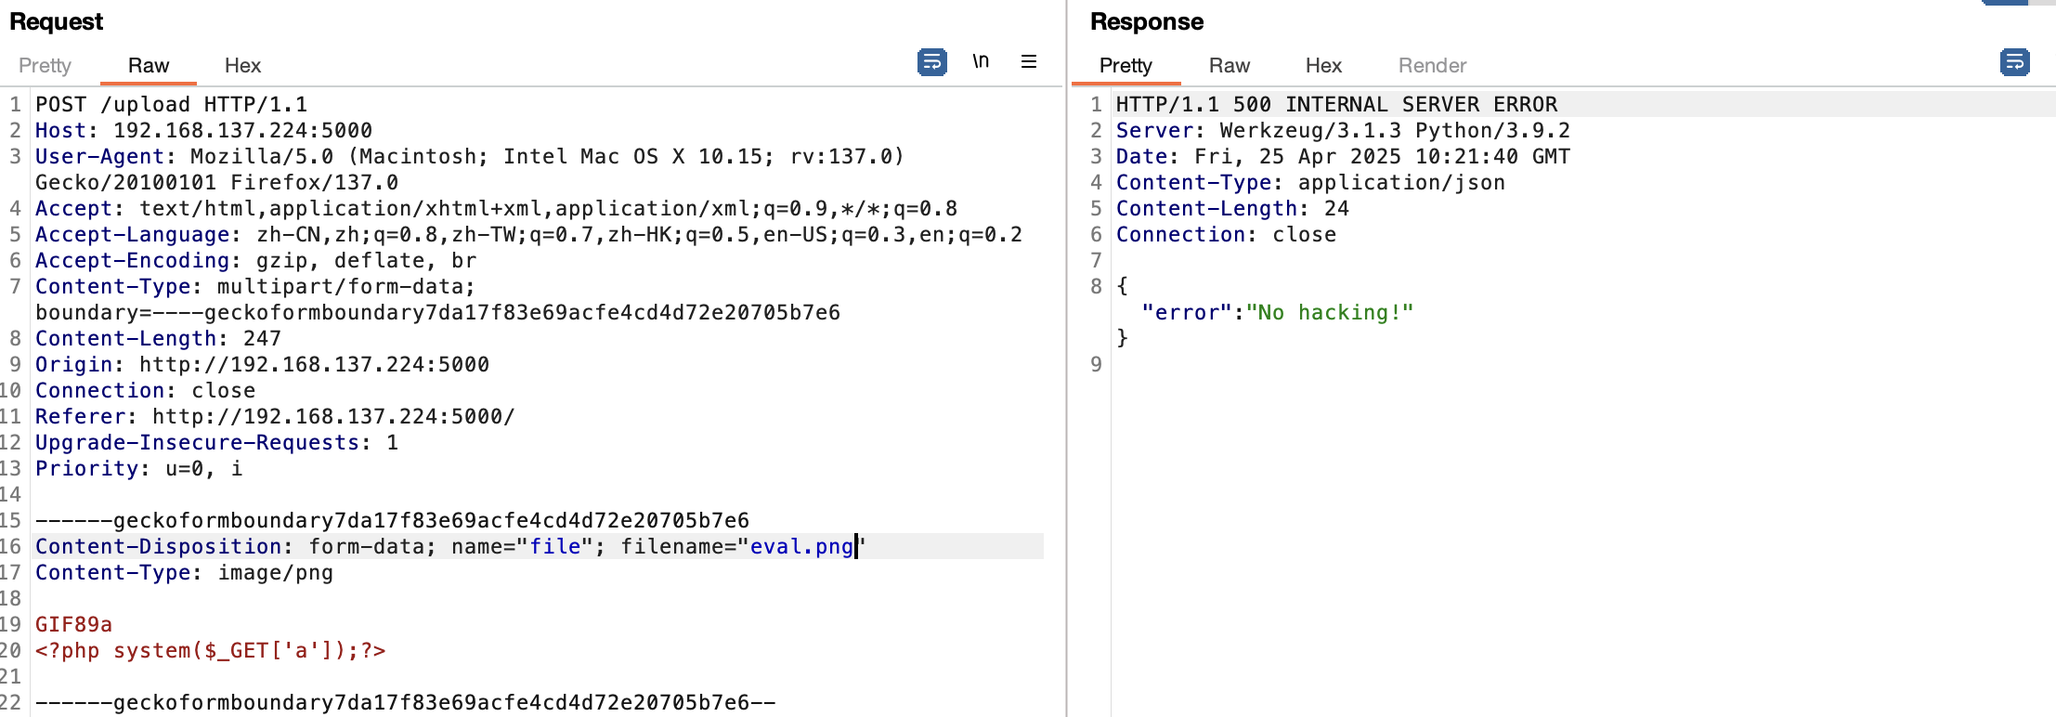The height and width of the screenshot is (717, 2056).
Task: Click the Content-Type: application/json response header
Action: click(x=1310, y=182)
